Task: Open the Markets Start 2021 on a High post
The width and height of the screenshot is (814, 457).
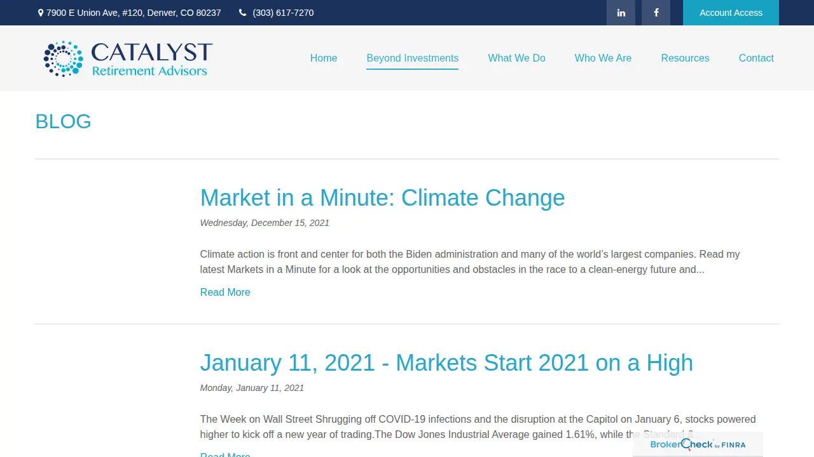Action: click(x=446, y=362)
